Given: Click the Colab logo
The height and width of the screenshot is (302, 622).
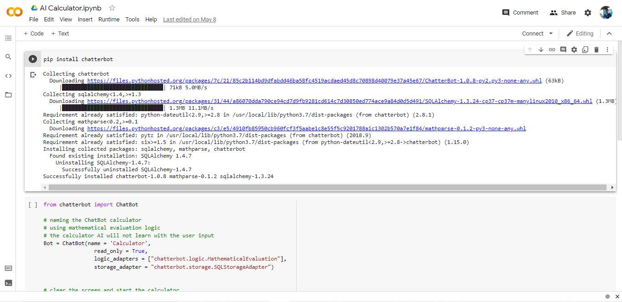Looking at the screenshot, I should point(15,12).
